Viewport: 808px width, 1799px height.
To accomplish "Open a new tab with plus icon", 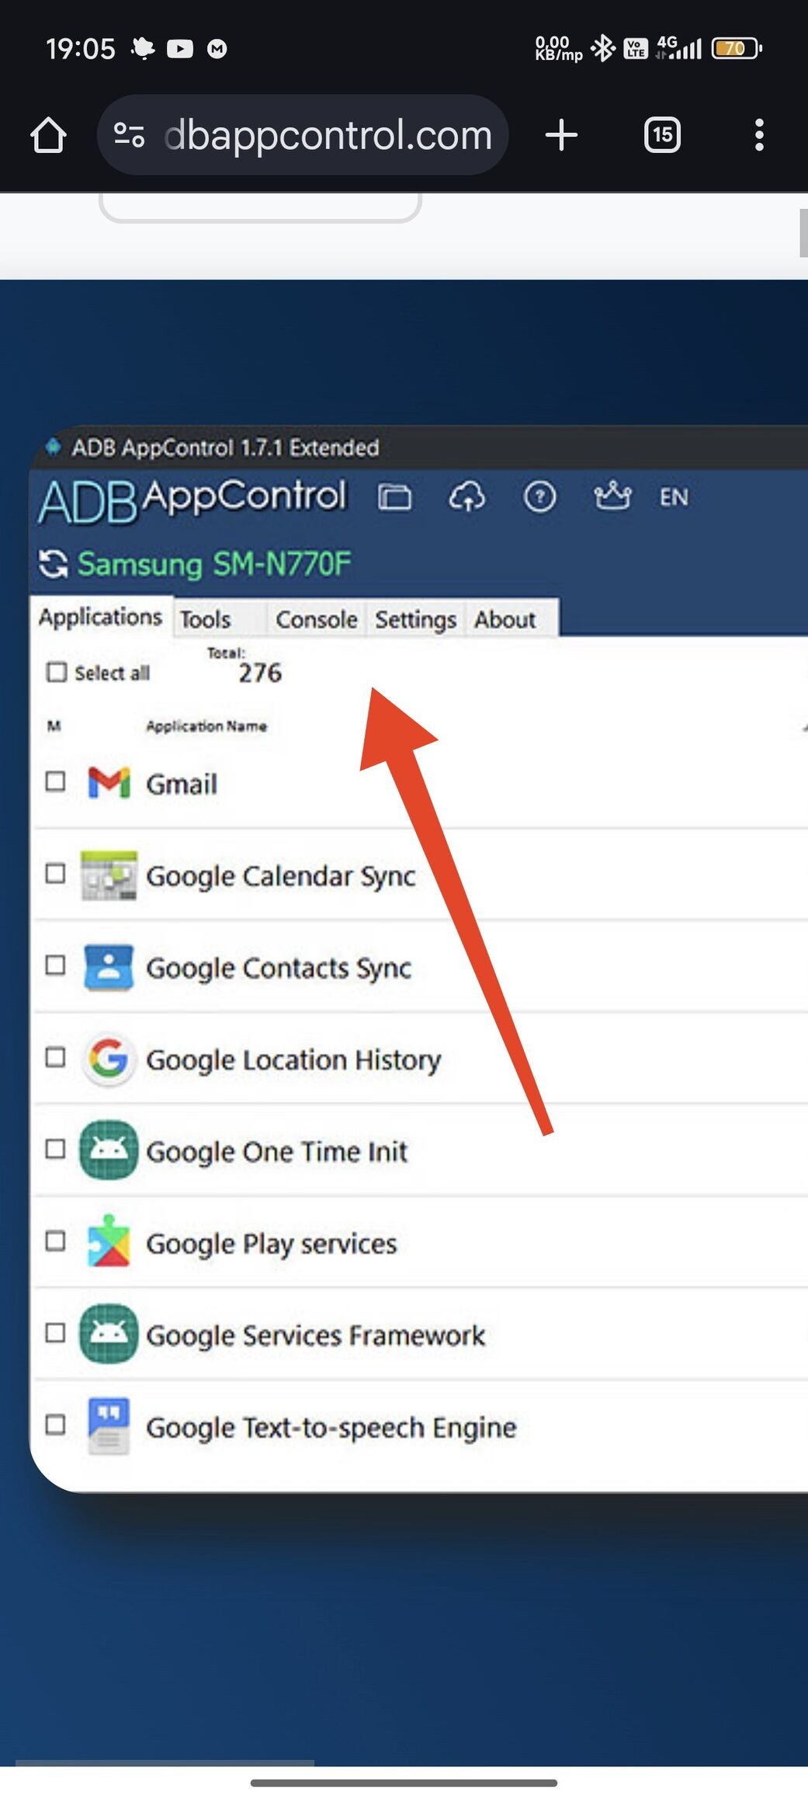I will coord(561,135).
